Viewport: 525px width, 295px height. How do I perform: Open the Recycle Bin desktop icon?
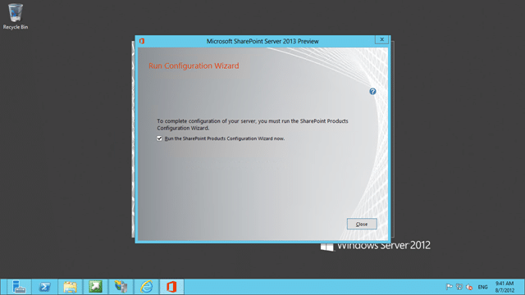(16, 16)
